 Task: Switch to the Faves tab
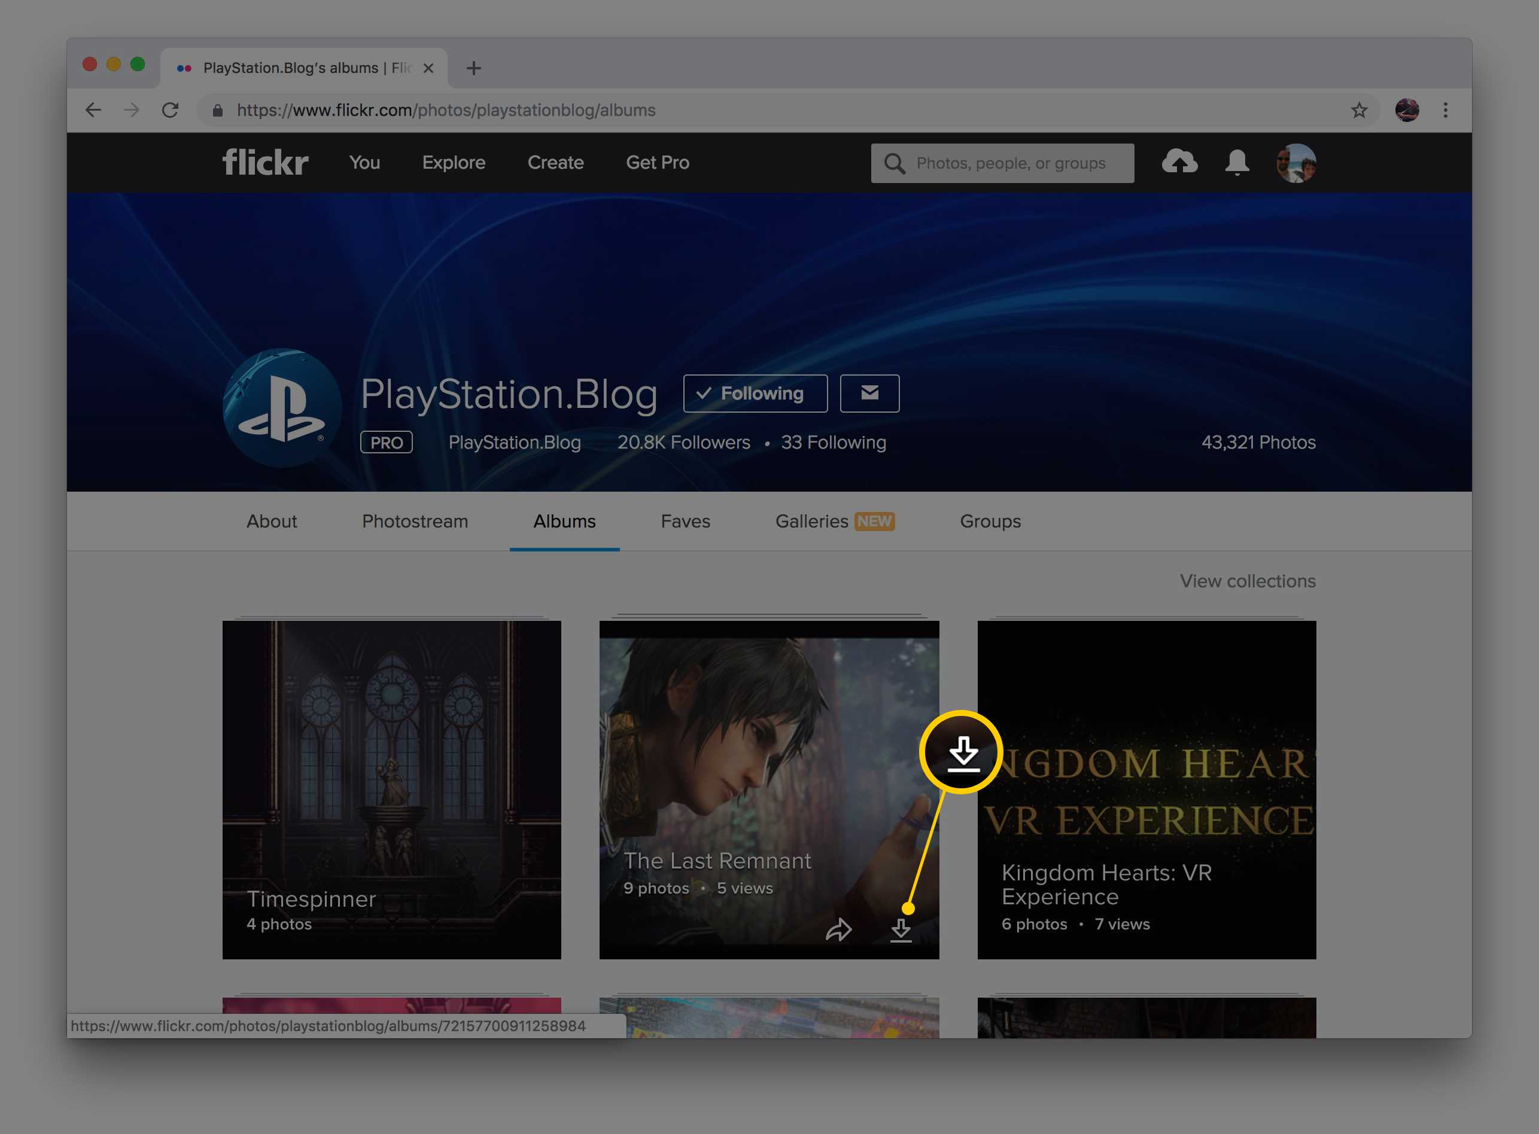pos(685,521)
